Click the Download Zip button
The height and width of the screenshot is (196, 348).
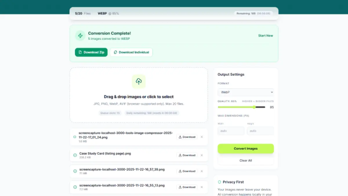click(91, 52)
